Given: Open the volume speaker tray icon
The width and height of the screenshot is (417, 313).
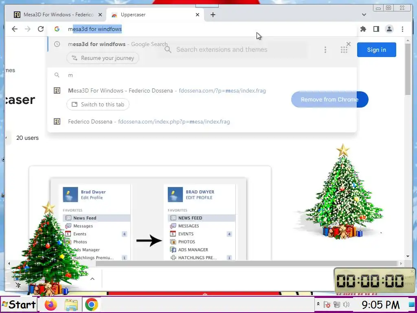Looking at the screenshot, I should (346, 304).
